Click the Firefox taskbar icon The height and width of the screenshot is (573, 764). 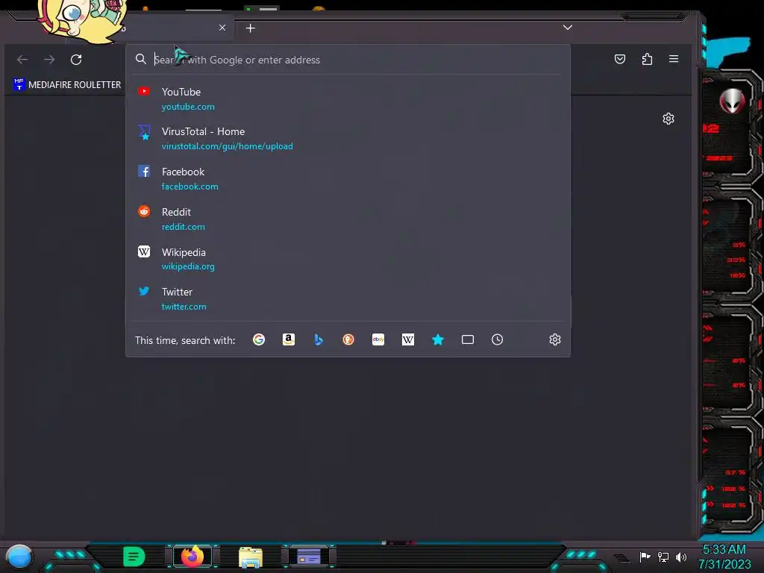point(192,556)
